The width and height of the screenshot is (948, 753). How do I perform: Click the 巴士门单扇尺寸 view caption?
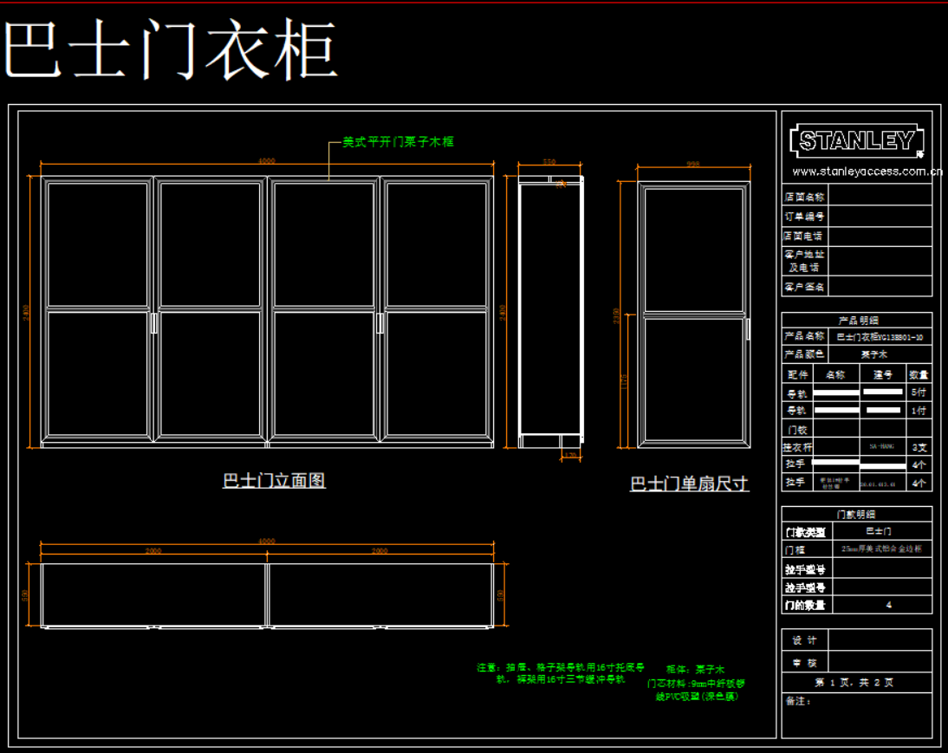tap(689, 484)
